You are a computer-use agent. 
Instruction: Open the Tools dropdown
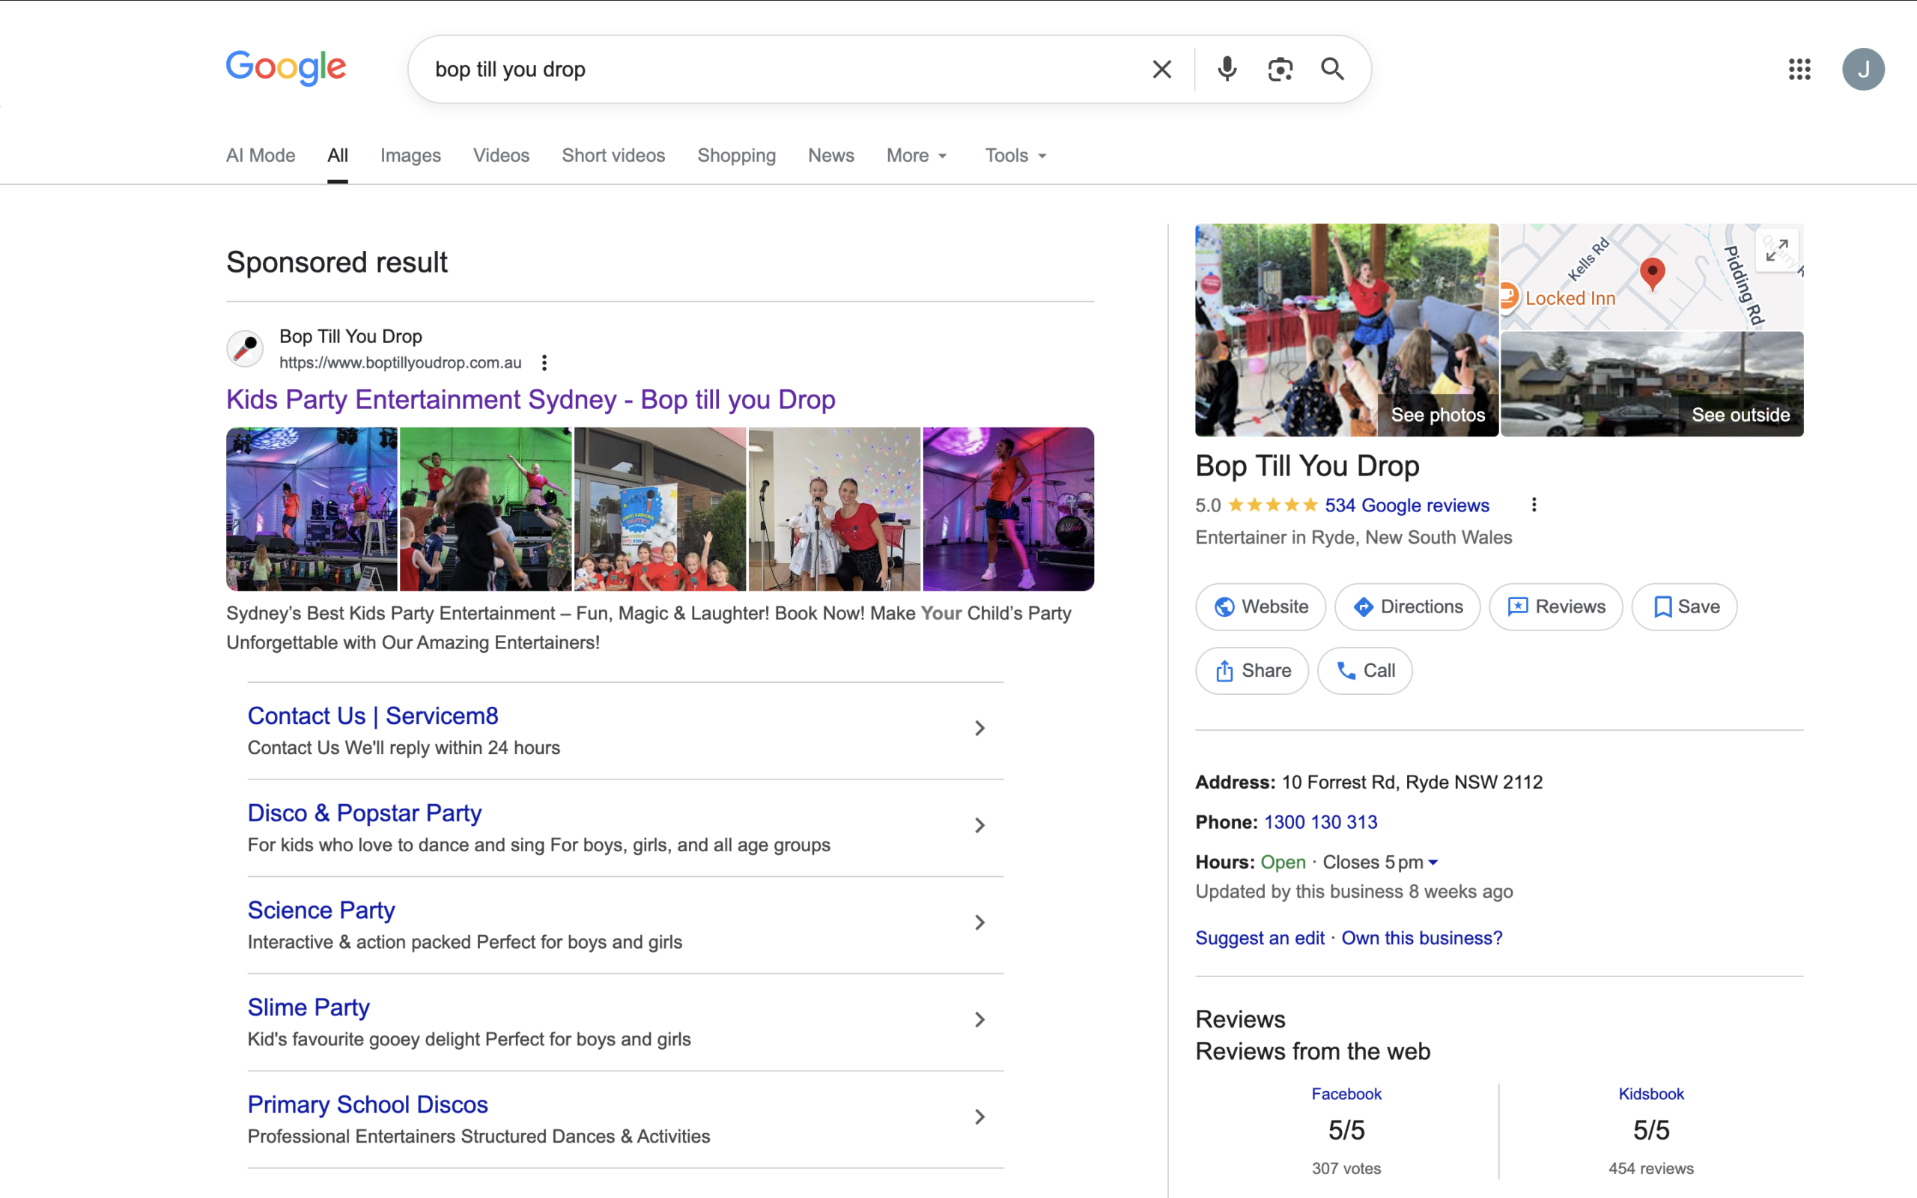(1015, 155)
